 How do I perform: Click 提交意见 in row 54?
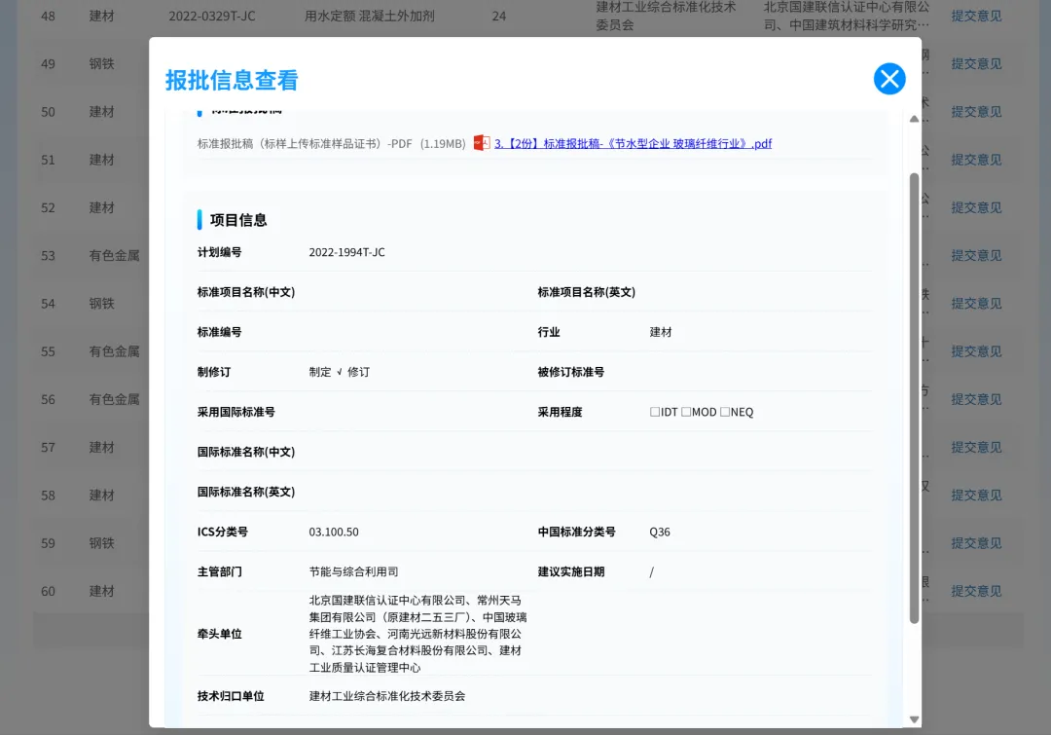976,304
